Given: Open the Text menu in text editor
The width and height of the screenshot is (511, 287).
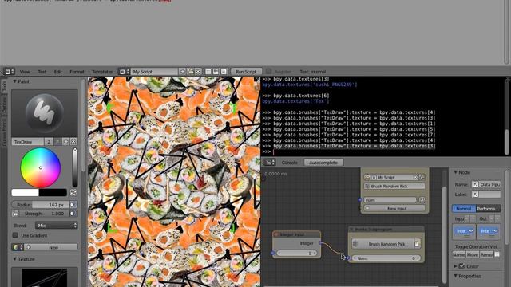Looking at the screenshot, I should pos(42,72).
